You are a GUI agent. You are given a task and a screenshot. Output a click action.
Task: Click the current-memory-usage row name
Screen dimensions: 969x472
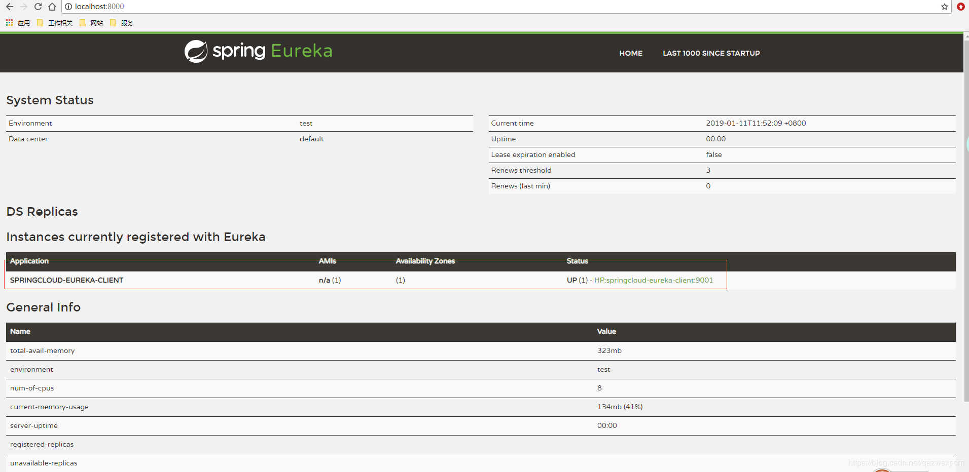click(x=49, y=407)
